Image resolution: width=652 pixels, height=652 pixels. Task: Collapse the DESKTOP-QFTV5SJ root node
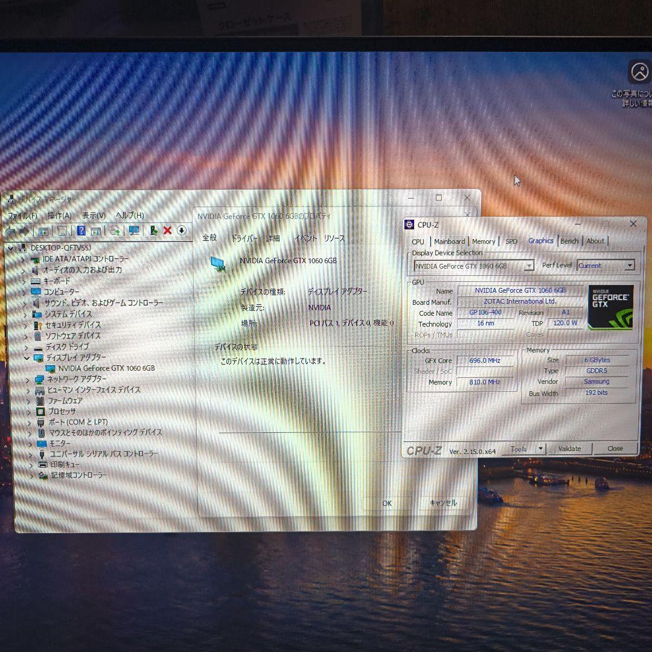[10, 248]
